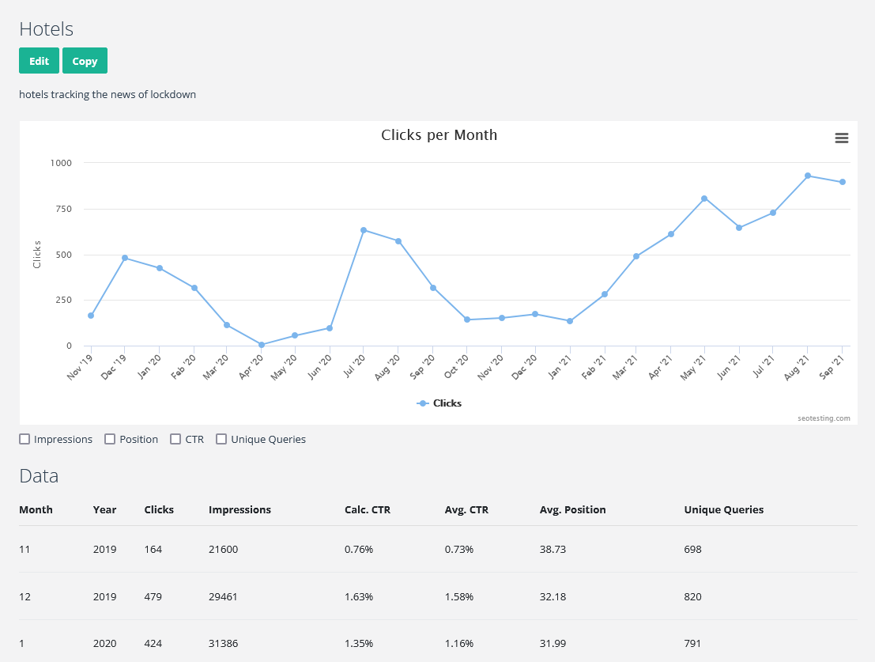Image resolution: width=875 pixels, height=662 pixels.
Task: Open the chart export hamburger menu
Action: click(841, 138)
